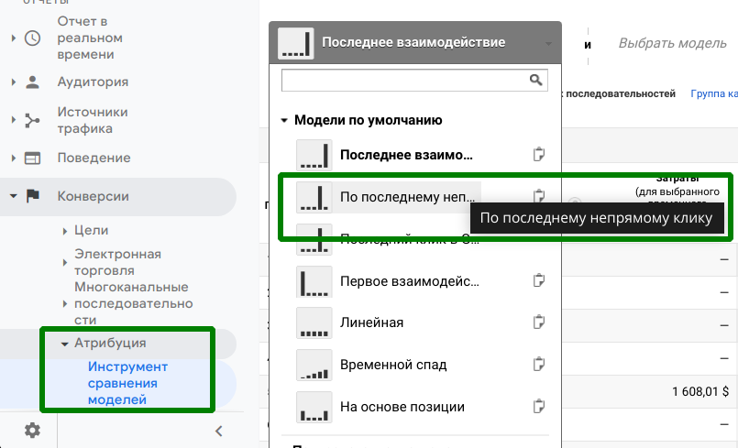Open Инструмент сравнения моделей link
This screenshot has height=448, width=738.
[127, 383]
